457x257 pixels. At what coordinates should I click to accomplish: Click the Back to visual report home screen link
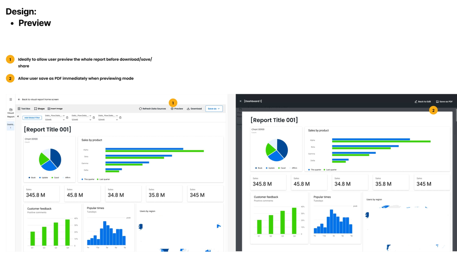point(40,99)
